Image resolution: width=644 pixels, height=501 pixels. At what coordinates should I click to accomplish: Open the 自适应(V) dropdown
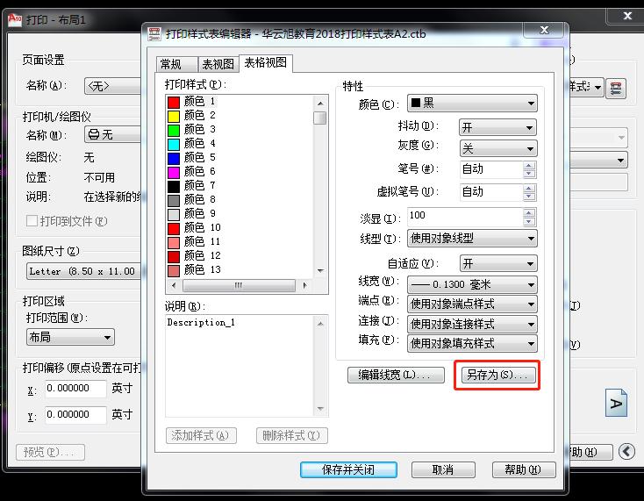click(497, 263)
